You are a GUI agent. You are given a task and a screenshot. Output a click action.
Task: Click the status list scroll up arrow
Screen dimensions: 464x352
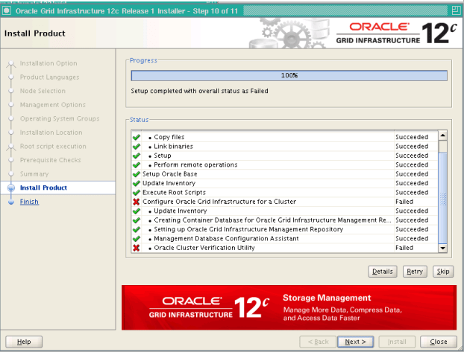coord(442,135)
